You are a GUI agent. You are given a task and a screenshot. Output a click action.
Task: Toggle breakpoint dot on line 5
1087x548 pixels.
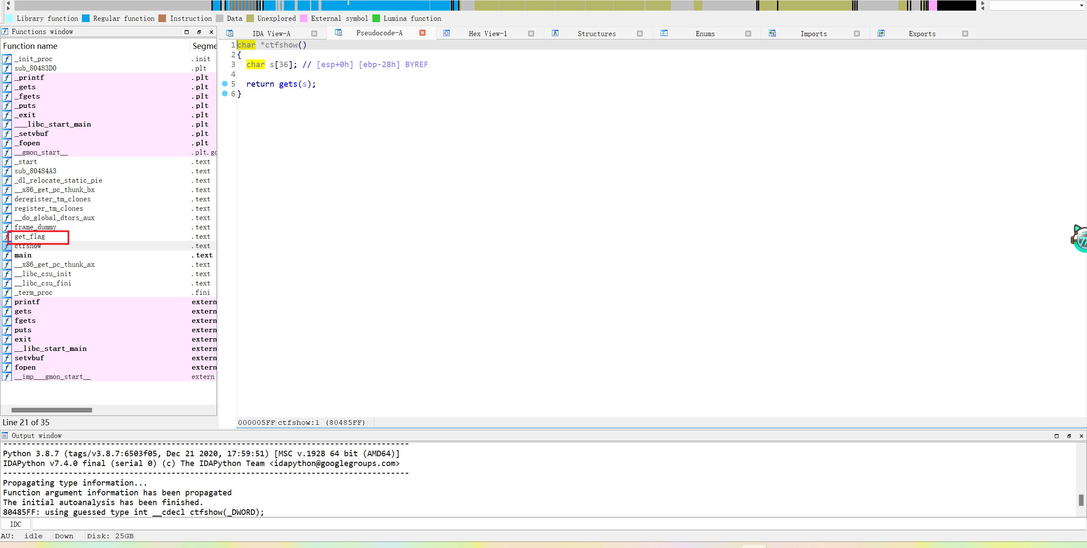[x=225, y=84]
